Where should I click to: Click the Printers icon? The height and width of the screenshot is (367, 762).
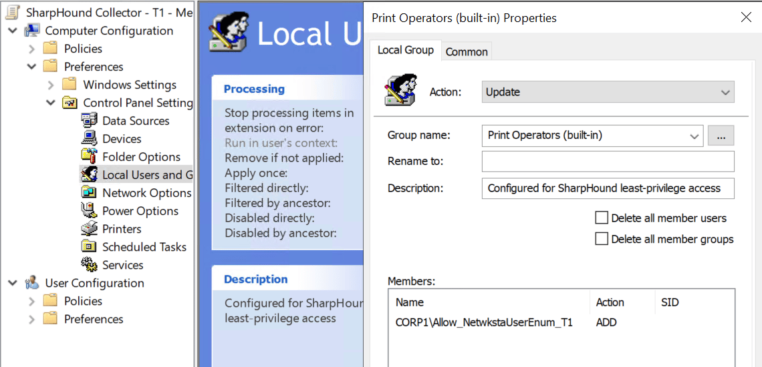[89, 229]
